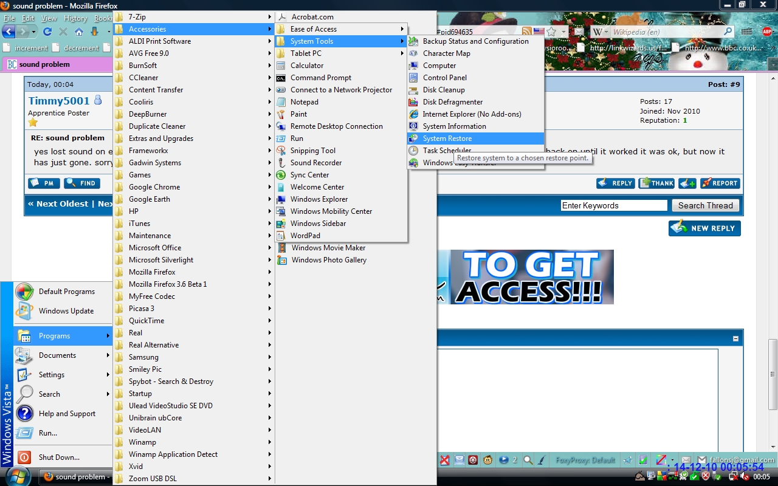Viewport: 778px width, 486px height.
Task: Click the Calculator icon
Action: tap(281, 66)
